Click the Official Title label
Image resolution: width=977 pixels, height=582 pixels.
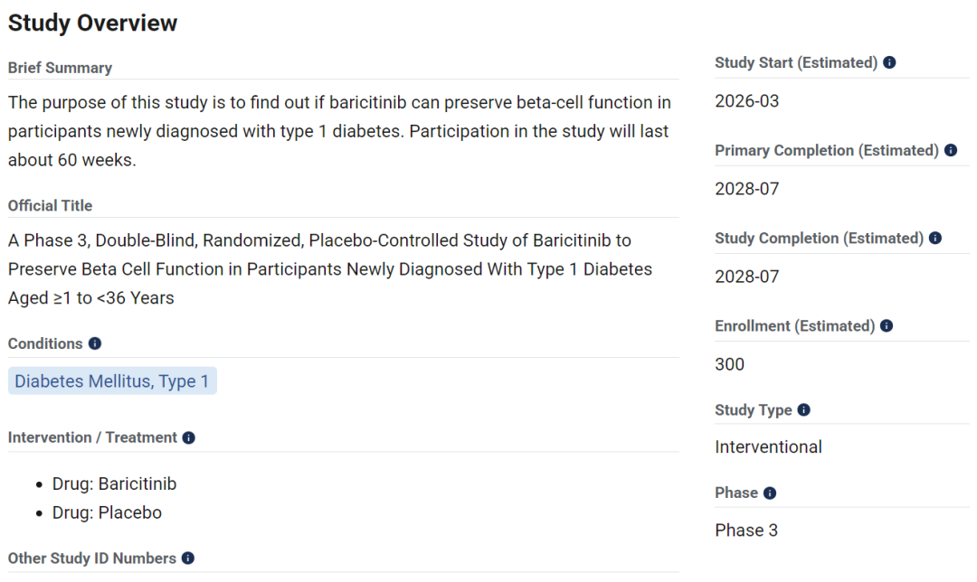tap(50, 206)
